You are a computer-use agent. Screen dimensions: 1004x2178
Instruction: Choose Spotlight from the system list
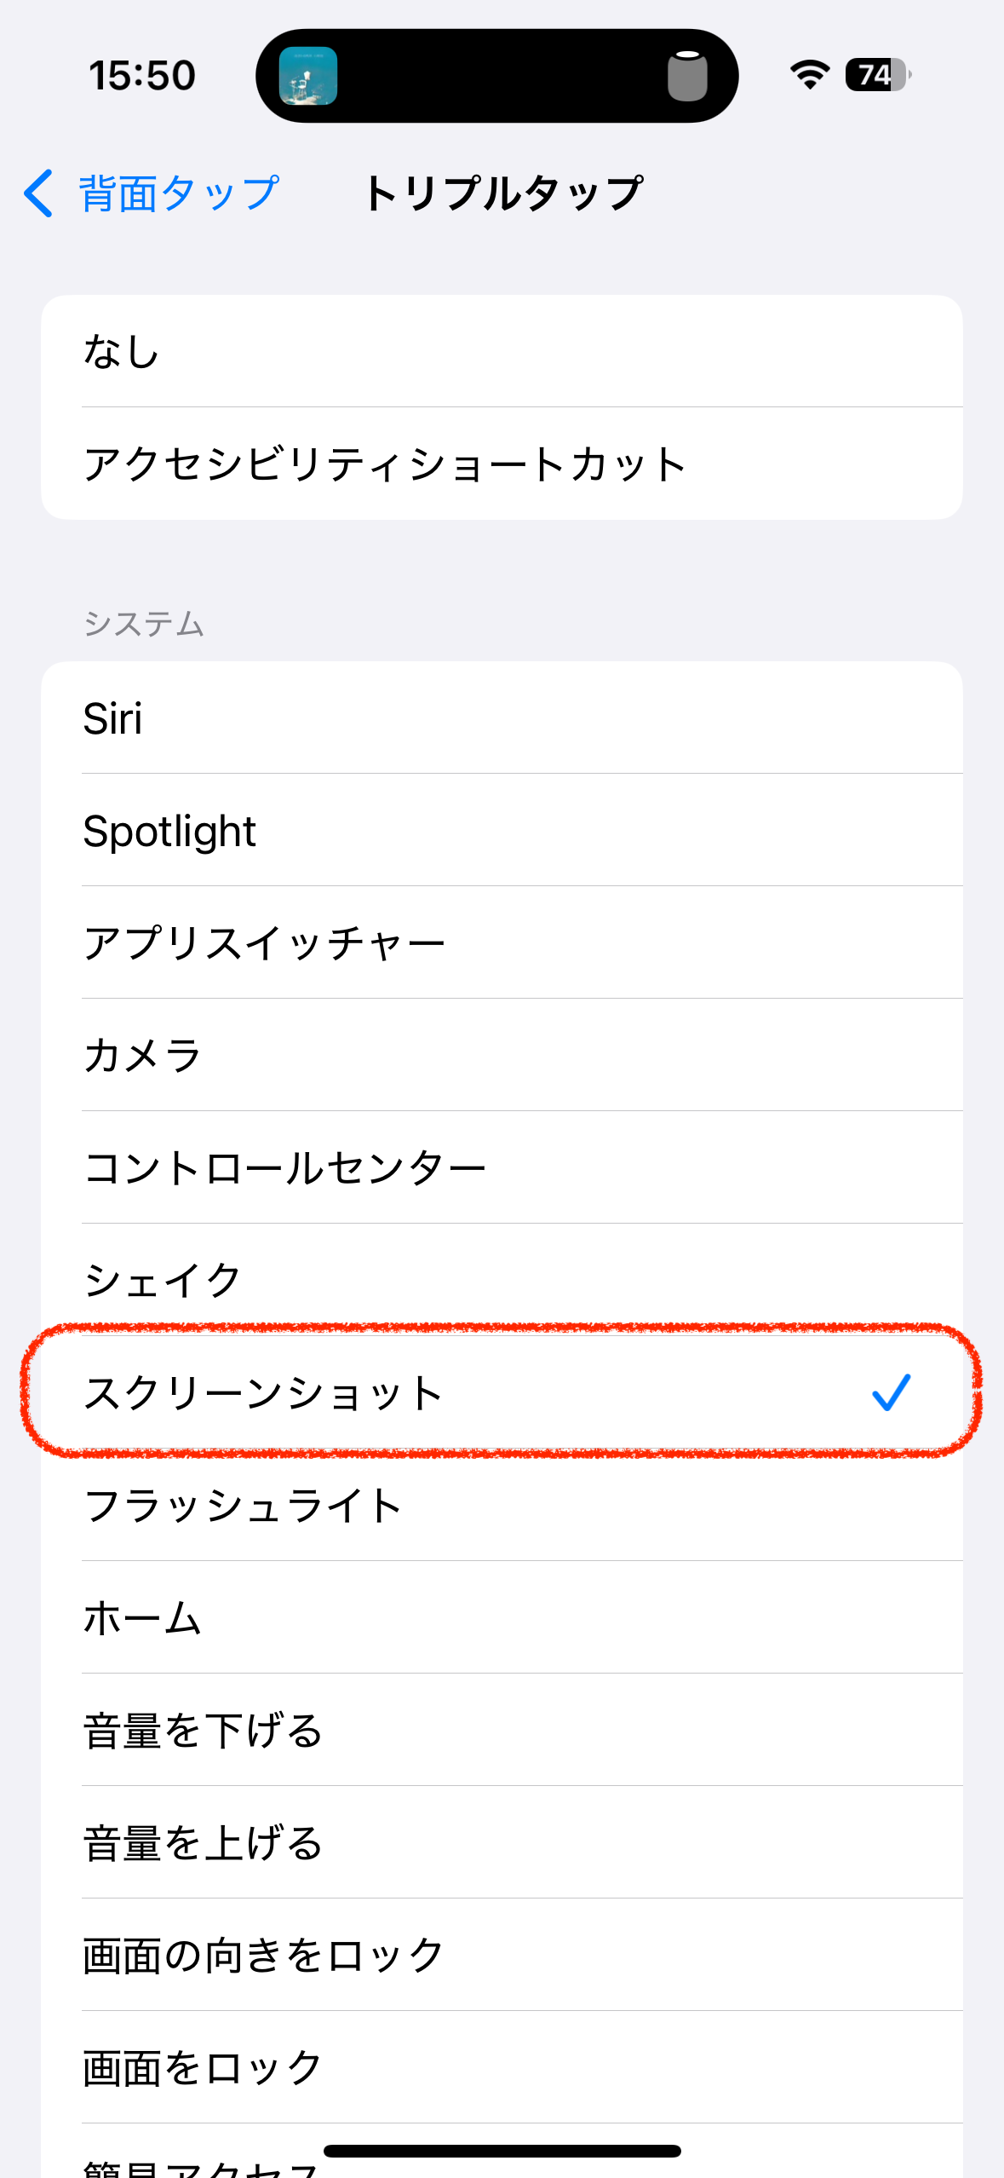tap(502, 831)
